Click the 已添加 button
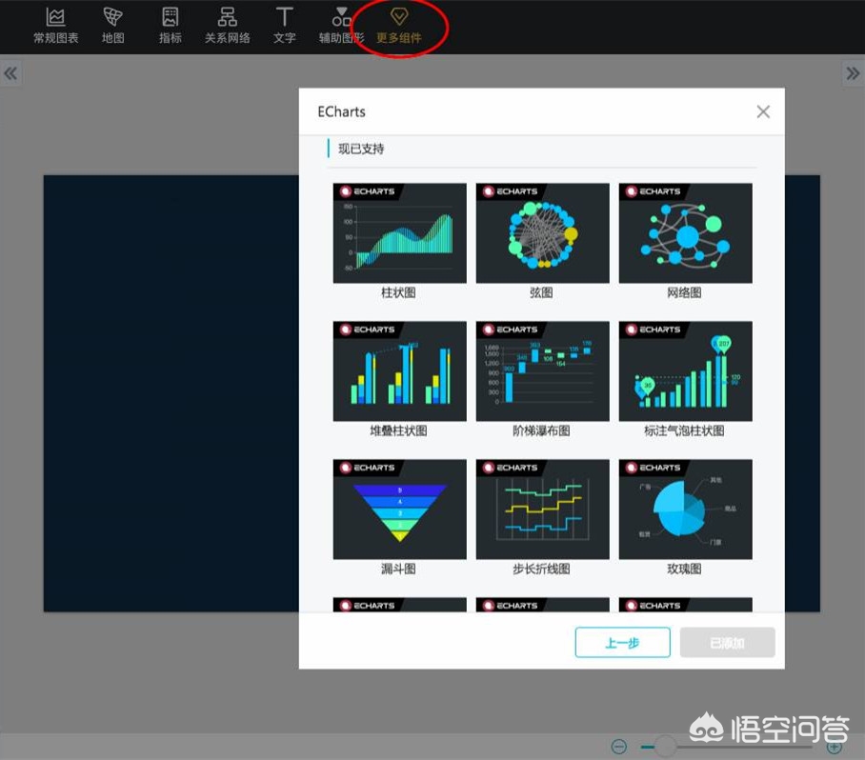Viewport: 865px width, 760px height. point(727,643)
